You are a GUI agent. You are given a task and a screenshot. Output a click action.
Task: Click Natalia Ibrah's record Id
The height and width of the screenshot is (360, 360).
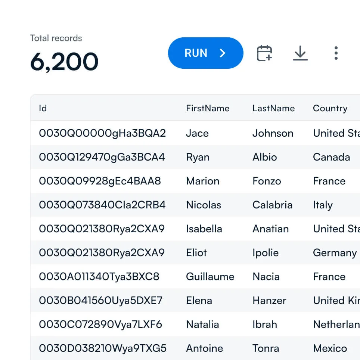point(100,324)
